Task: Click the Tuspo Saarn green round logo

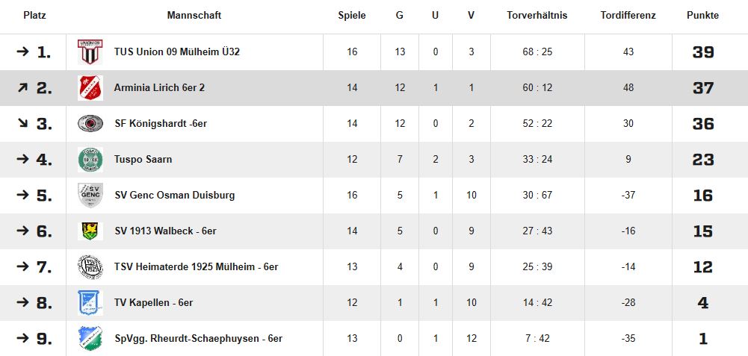Action: point(90,160)
